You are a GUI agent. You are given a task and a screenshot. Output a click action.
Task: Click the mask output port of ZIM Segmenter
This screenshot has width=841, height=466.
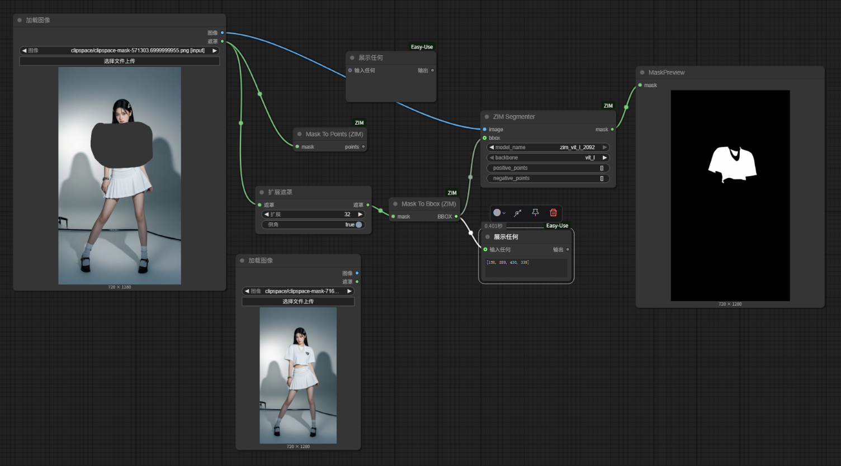[x=612, y=129]
